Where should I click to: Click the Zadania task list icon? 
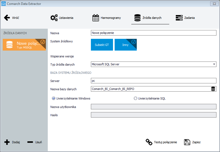179,18
